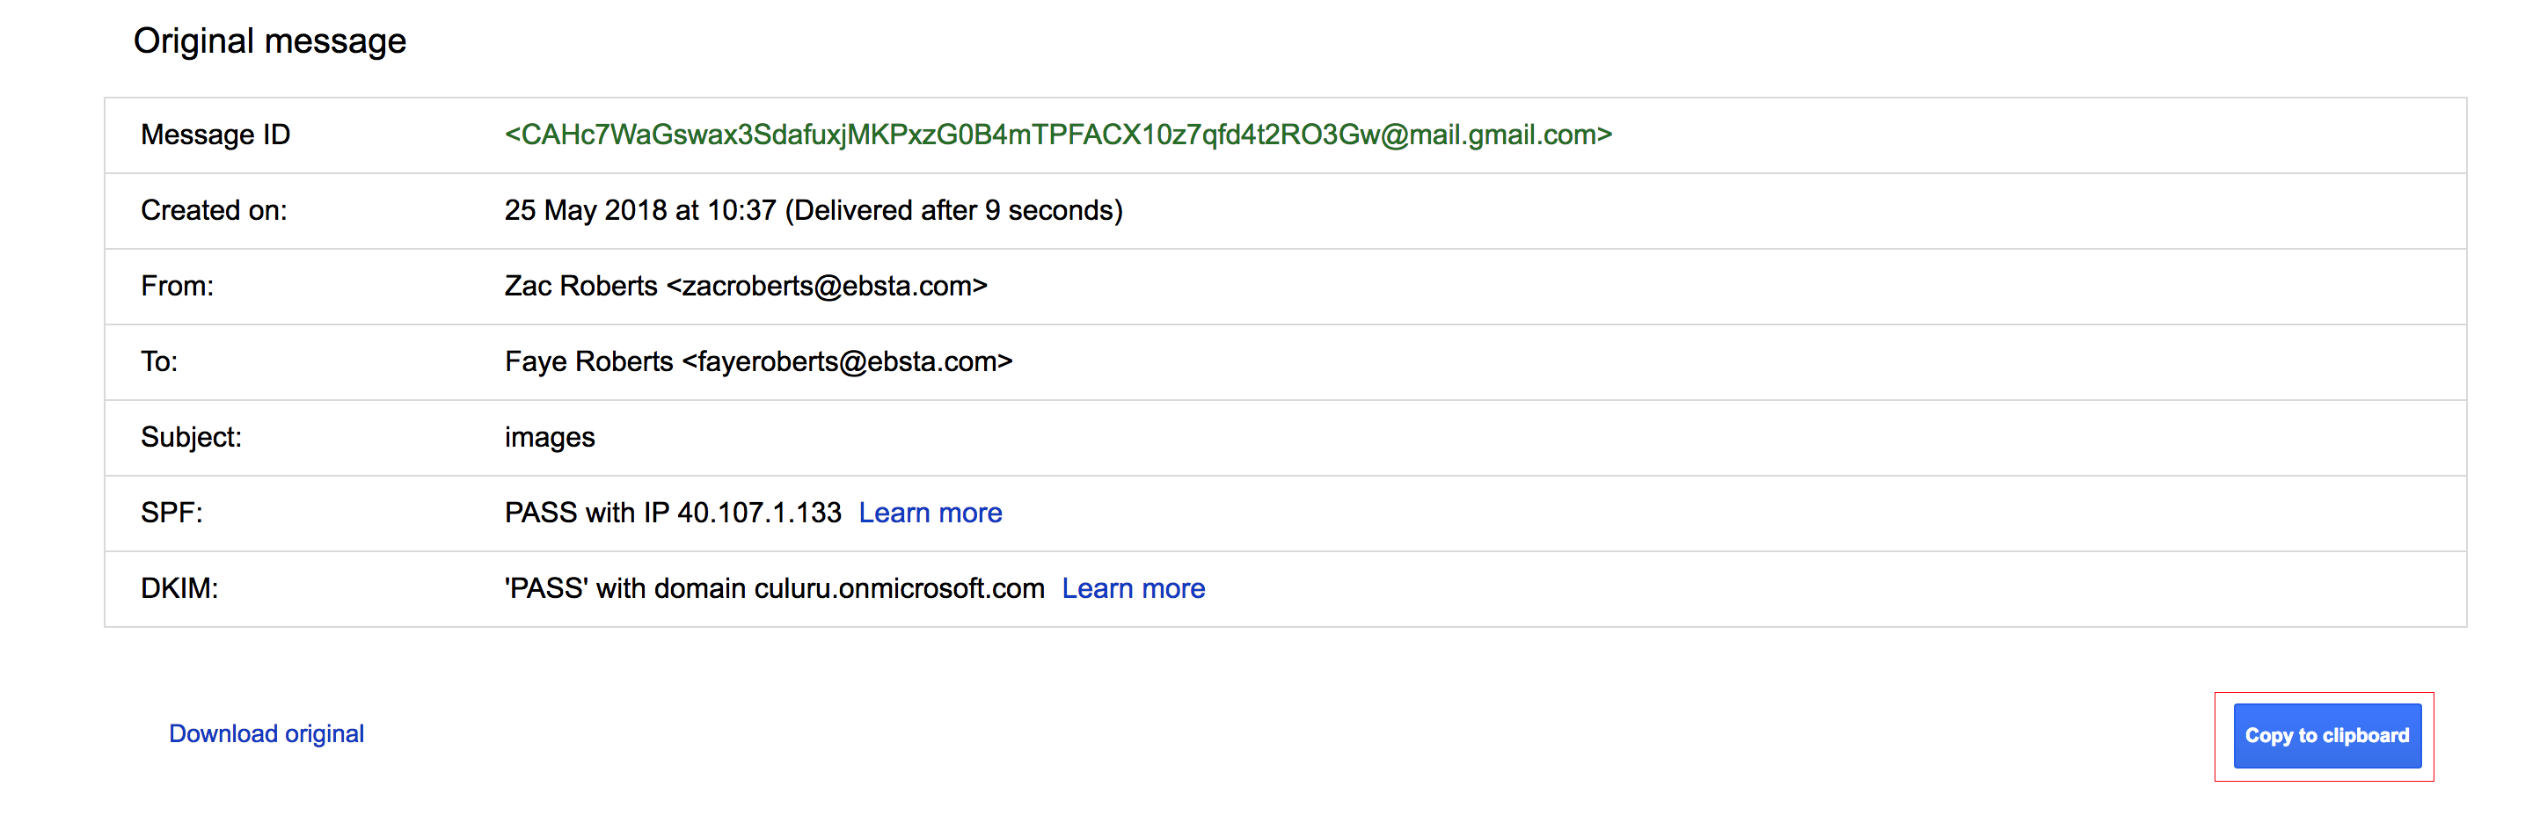Click the sender name Zac Roberts
Viewport: 2540px width, 816px height.
point(580,286)
